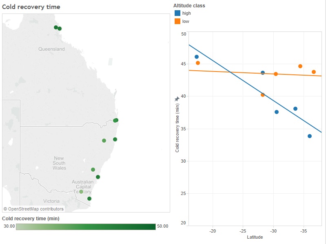The width and height of the screenshot is (326, 244).
Task: Select the lowest blue point on the scatter plot
Action: (310, 136)
